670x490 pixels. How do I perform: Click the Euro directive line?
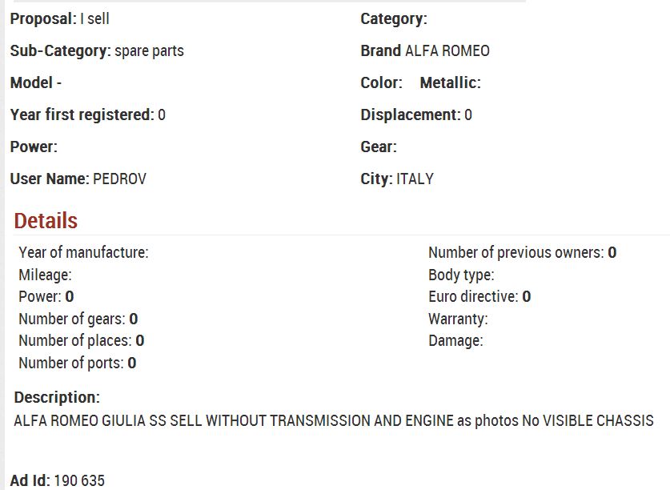click(479, 296)
